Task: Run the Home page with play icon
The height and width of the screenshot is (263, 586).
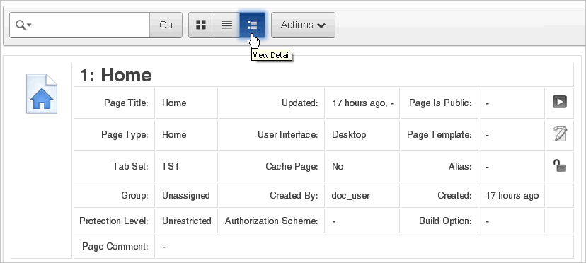Action: [x=560, y=102]
